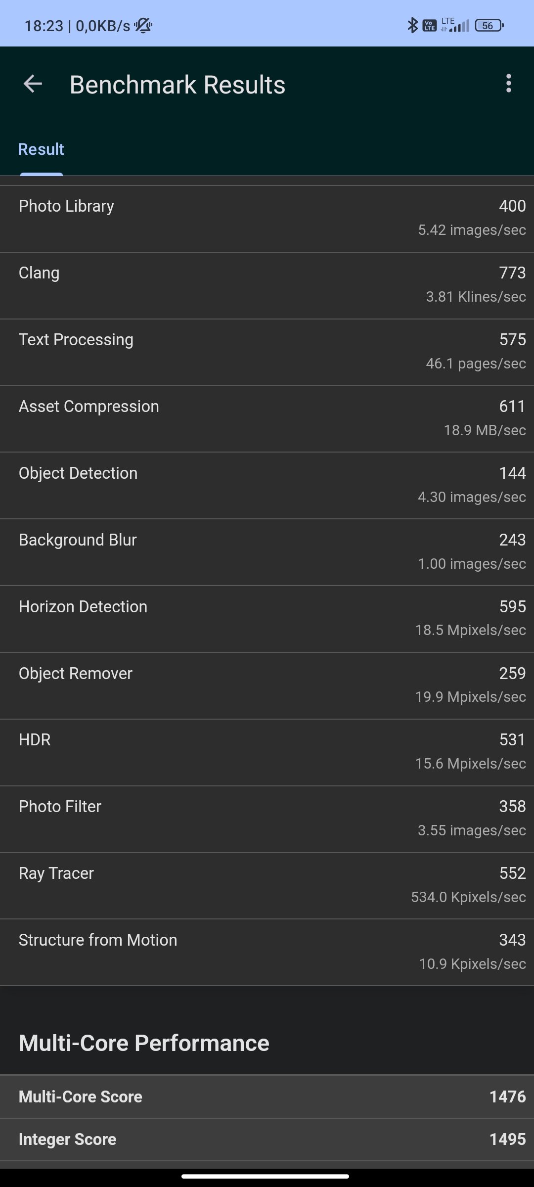Tap the Multi-Core Performance heading
This screenshot has height=1187, width=534.
tap(144, 1043)
